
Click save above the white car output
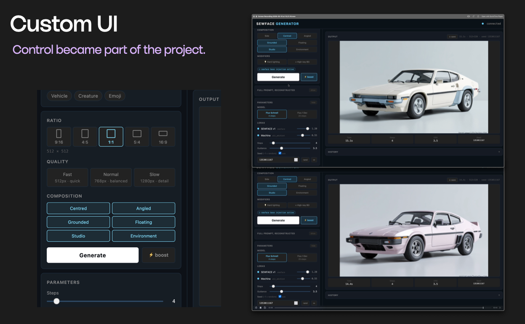point(452,37)
